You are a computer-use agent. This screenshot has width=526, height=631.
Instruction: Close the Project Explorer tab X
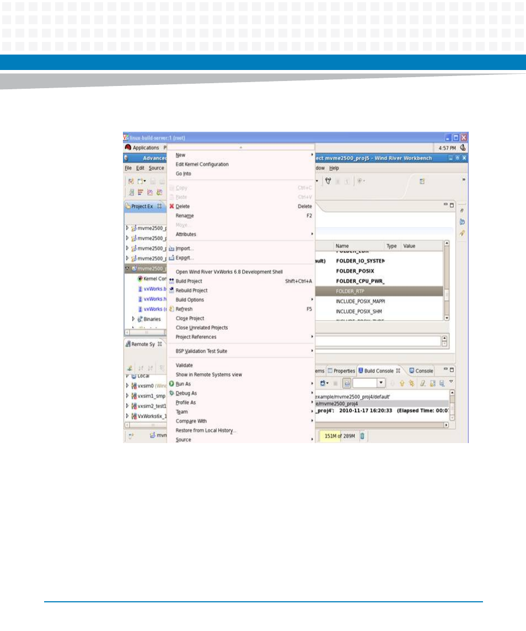pos(159,206)
